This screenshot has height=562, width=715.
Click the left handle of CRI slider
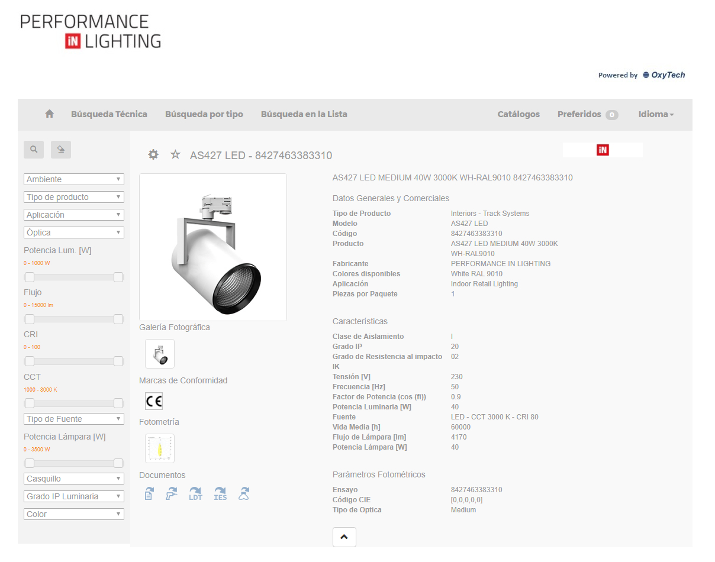[29, 361]
